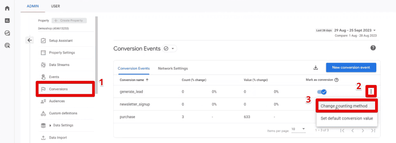Viewport: 396px width, 143px height.
Task: Open the Advertising cursor-target icon
Action: point(7,45)
